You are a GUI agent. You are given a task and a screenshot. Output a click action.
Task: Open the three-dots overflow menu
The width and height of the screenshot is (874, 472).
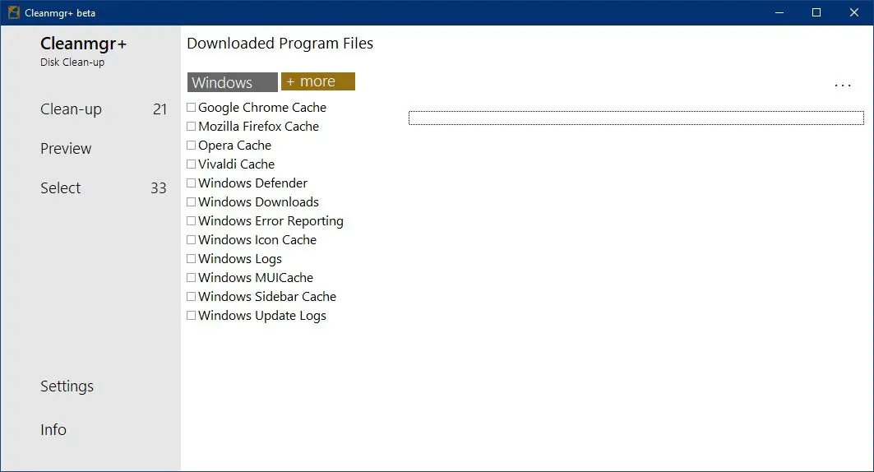(x=842, y=86)
